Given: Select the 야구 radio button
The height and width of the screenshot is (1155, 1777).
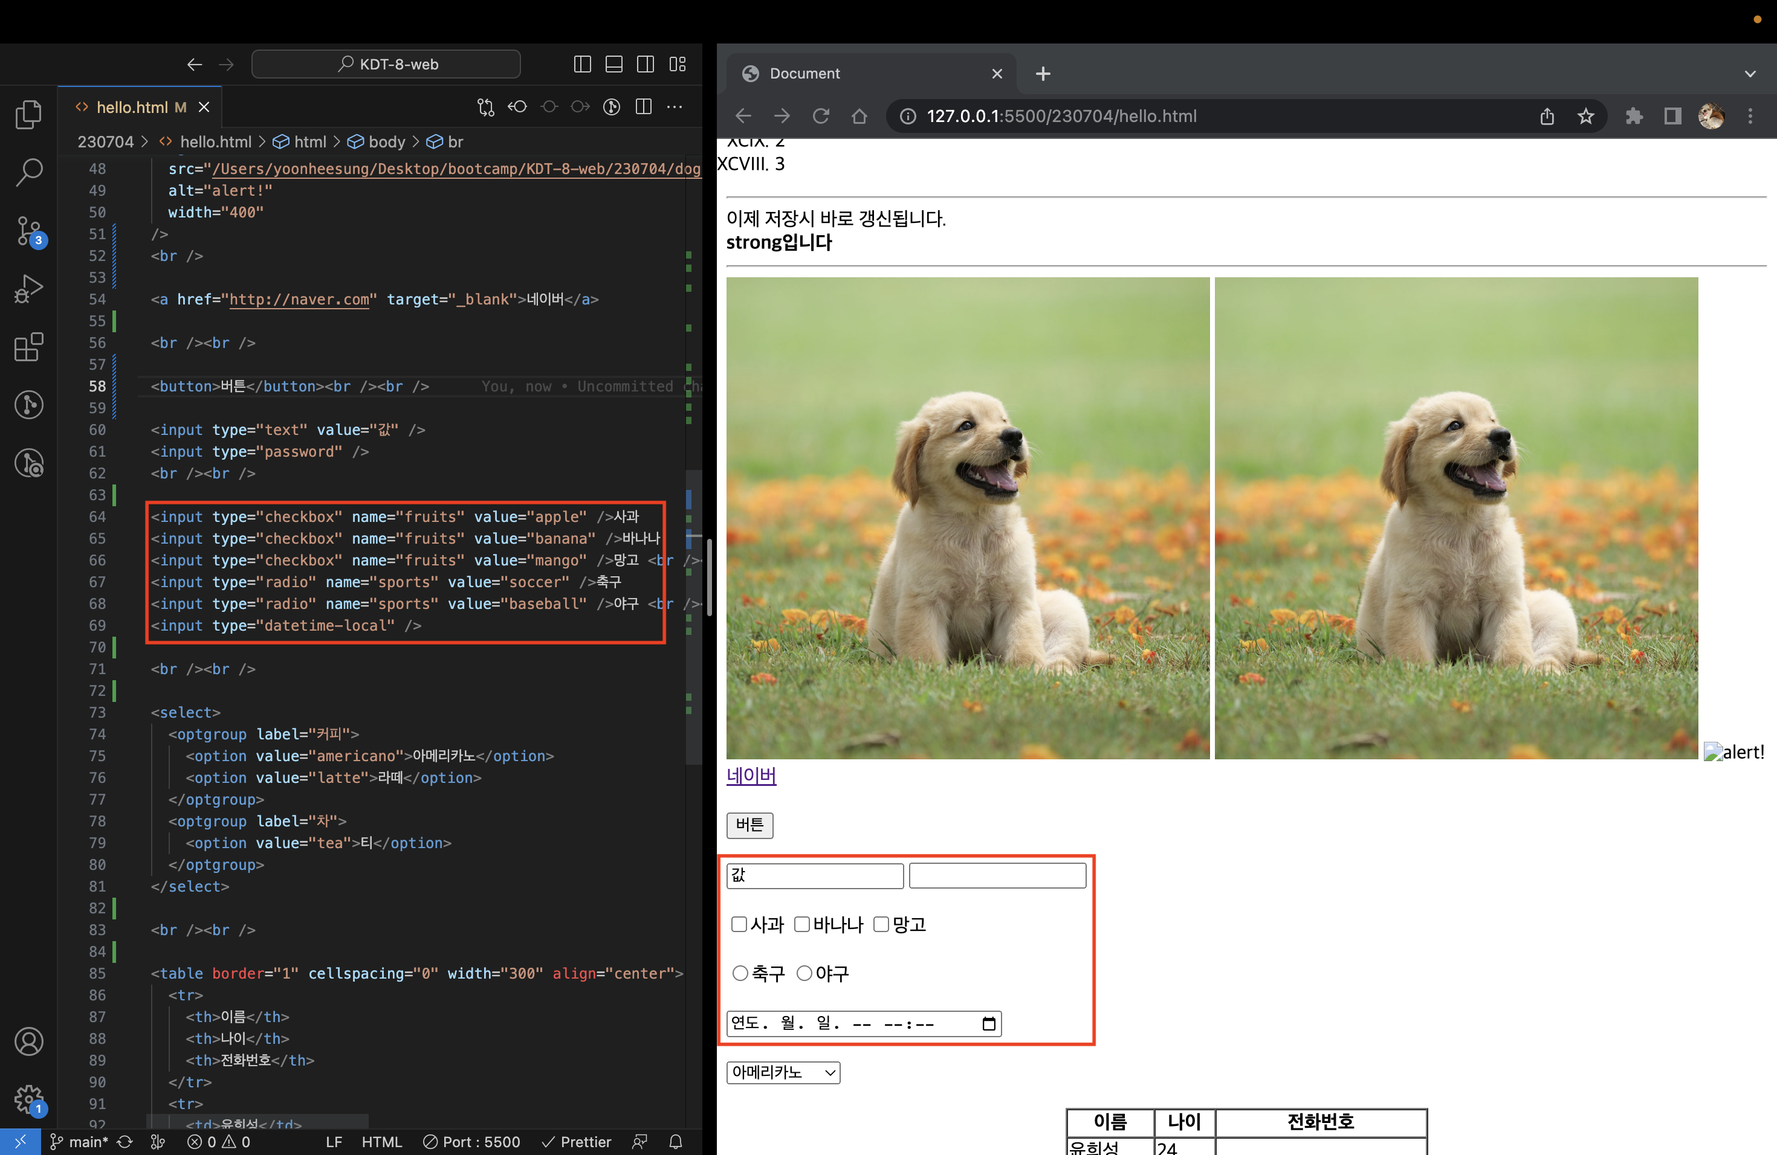Looking at the screenshot, I should point(804,973).
